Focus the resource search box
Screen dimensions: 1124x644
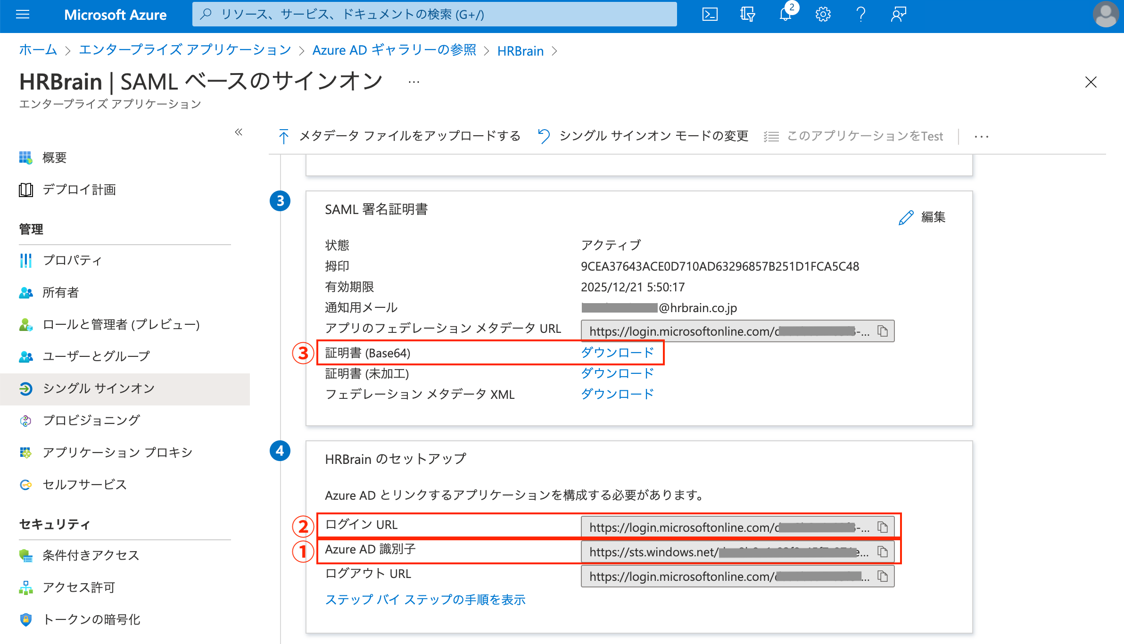pos(434,14)
